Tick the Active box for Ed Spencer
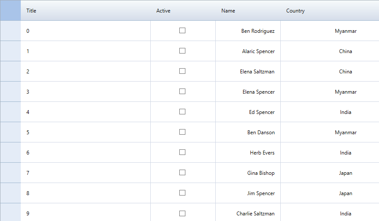Screen dimensions: 379x221 click(182, 112)
